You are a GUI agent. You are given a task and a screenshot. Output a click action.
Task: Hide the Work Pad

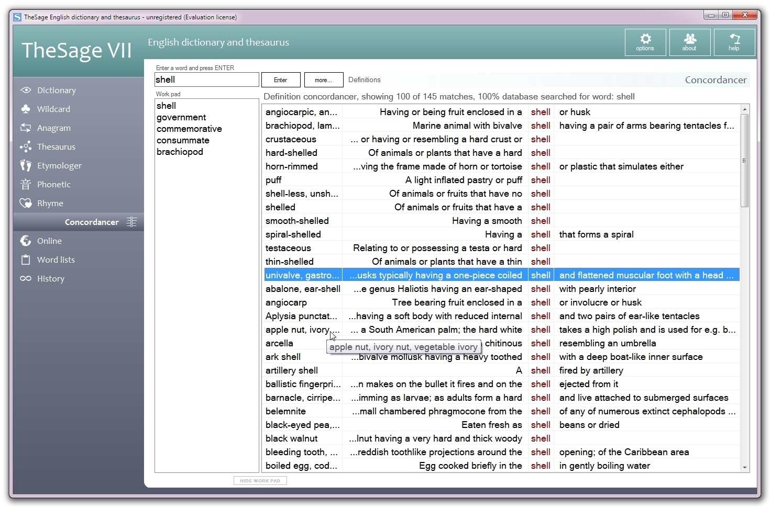click(x=260, y=480)
